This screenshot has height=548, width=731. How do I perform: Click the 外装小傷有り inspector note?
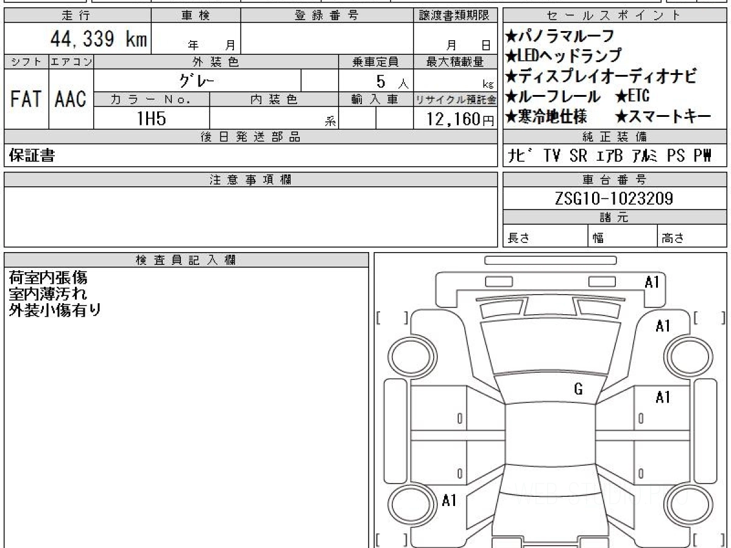(55, 310)
